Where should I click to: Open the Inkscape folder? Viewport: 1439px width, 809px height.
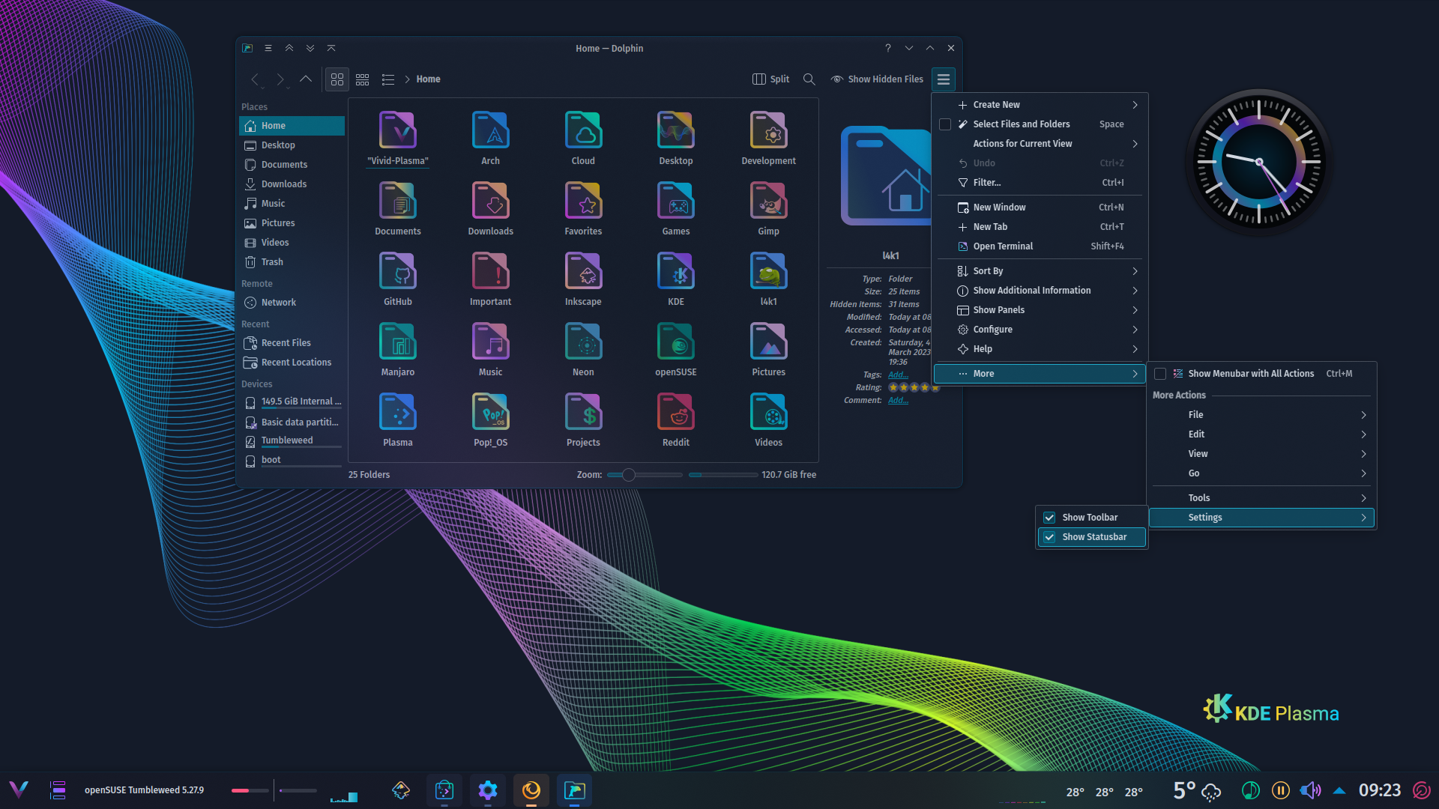(583, 279)
